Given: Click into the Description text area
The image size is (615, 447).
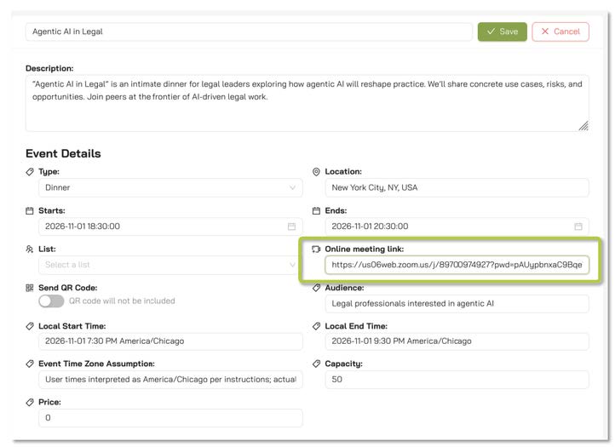Looking at the screenshot, I should pyautogui.click(x=307, y=103).
